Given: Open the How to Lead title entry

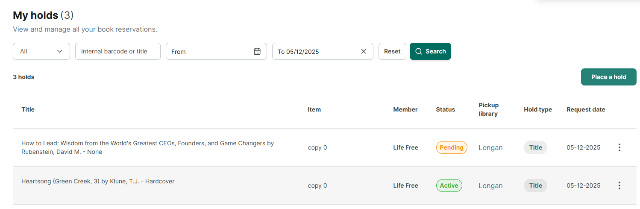Looking at the screenshot, I should point(147,147).
